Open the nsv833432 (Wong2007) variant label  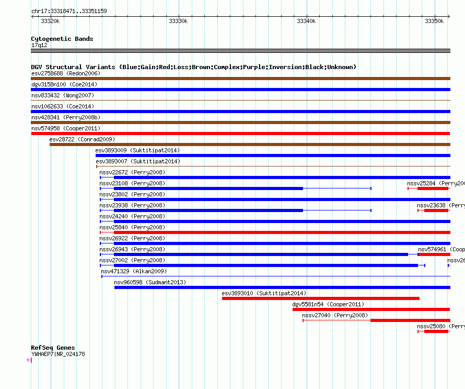pyautogui.click(x=63, y=95)
